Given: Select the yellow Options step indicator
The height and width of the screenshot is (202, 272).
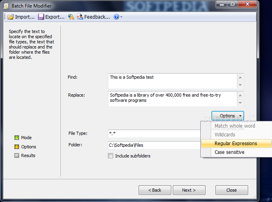Looking at the screenshot, I should coord(17,147).
